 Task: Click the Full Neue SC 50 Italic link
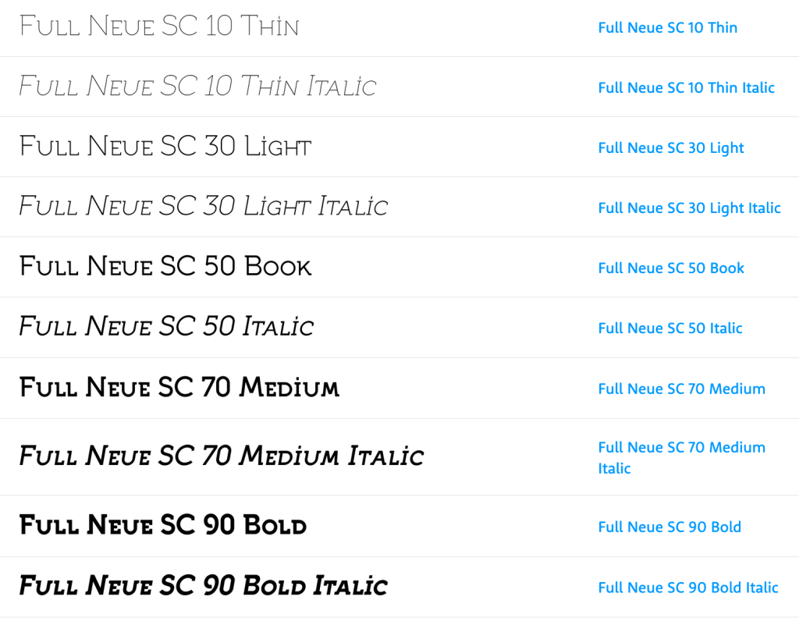tap(670, 329)
